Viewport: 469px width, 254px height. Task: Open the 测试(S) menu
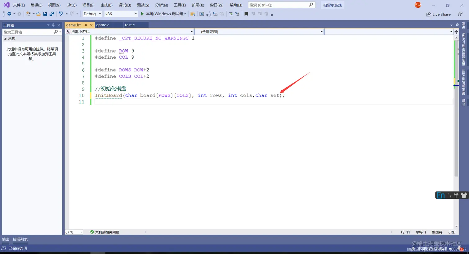coord(143,5)
